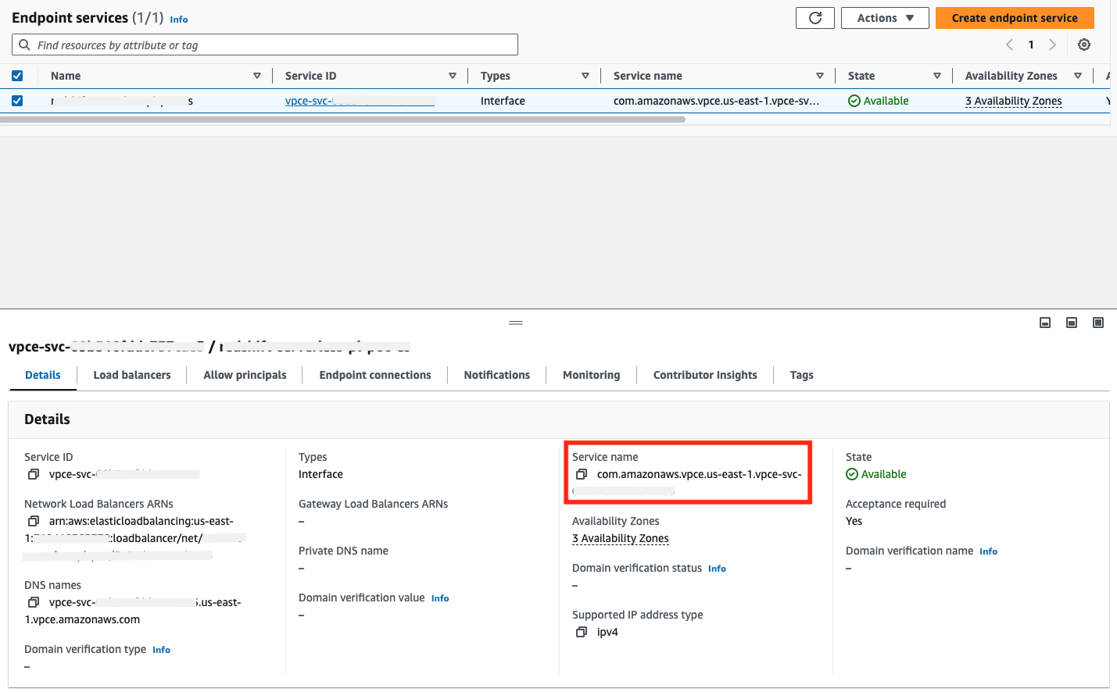
Task: Check the select-all checkbox in the table header
Action: (x=17, y=75)
